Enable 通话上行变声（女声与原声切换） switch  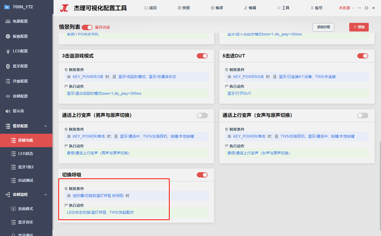pos(363,115)
